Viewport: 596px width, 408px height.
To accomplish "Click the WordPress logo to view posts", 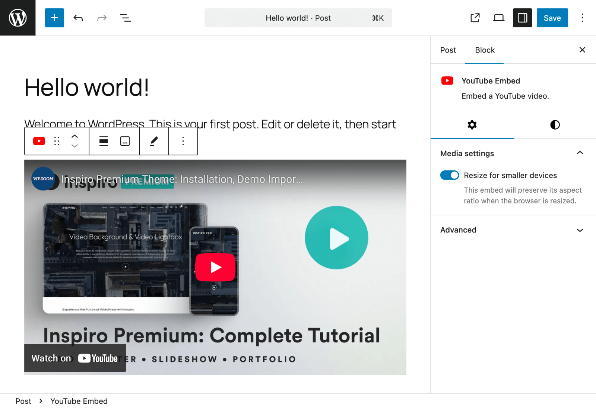I will tap(18, 18).
